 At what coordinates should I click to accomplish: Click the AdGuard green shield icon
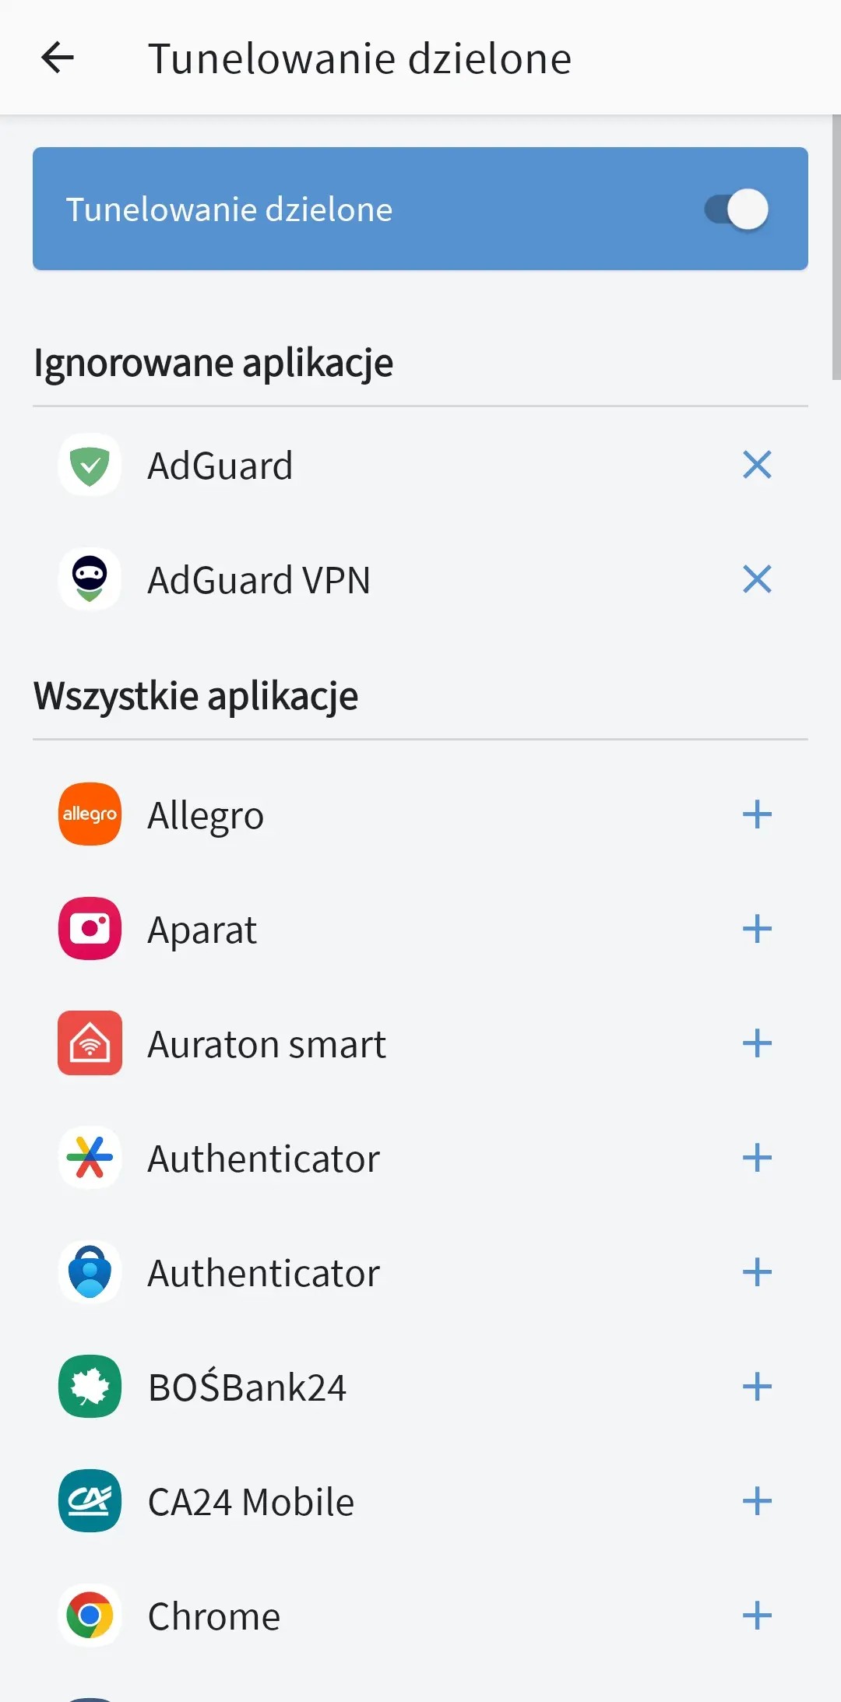90,465
